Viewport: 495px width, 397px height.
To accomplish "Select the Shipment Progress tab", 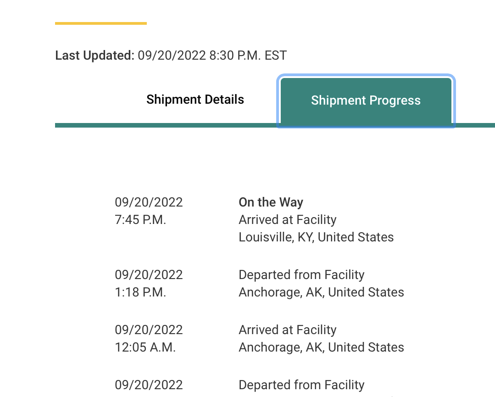I will coord(366,101).
